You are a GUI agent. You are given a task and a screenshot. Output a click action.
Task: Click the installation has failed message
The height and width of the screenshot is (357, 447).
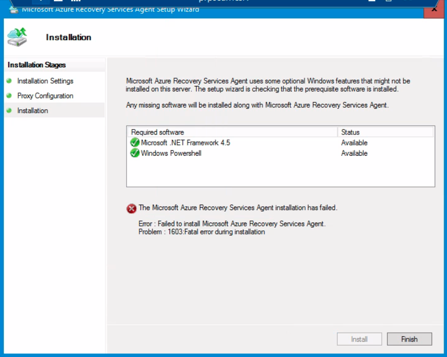coord(238,208)
